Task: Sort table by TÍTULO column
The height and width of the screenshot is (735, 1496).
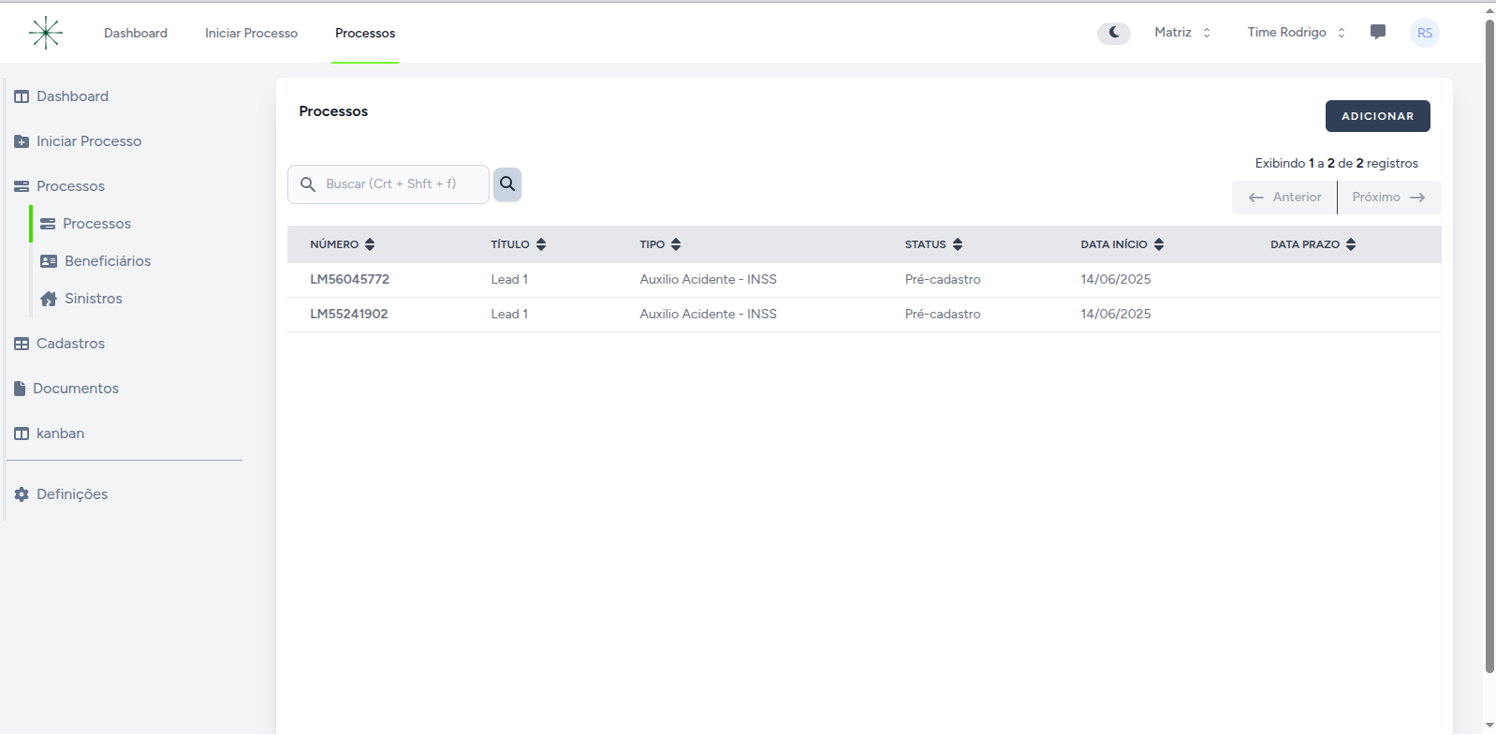Action: tap(519, 244)
